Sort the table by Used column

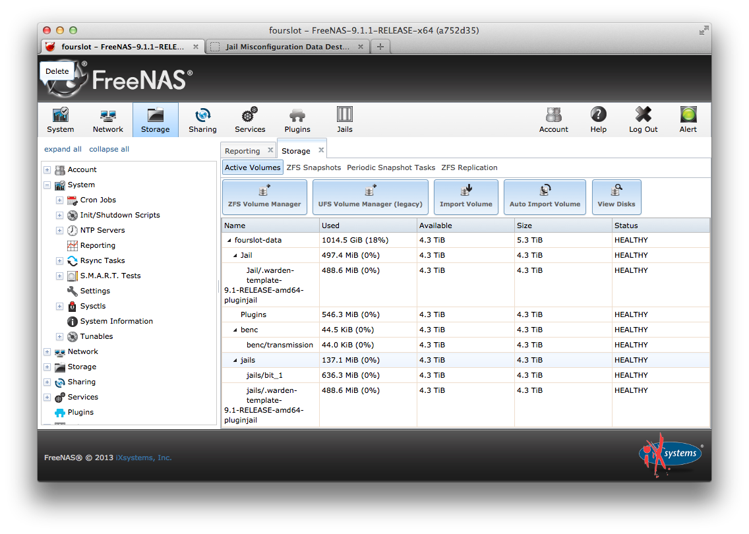click(368, 225)
